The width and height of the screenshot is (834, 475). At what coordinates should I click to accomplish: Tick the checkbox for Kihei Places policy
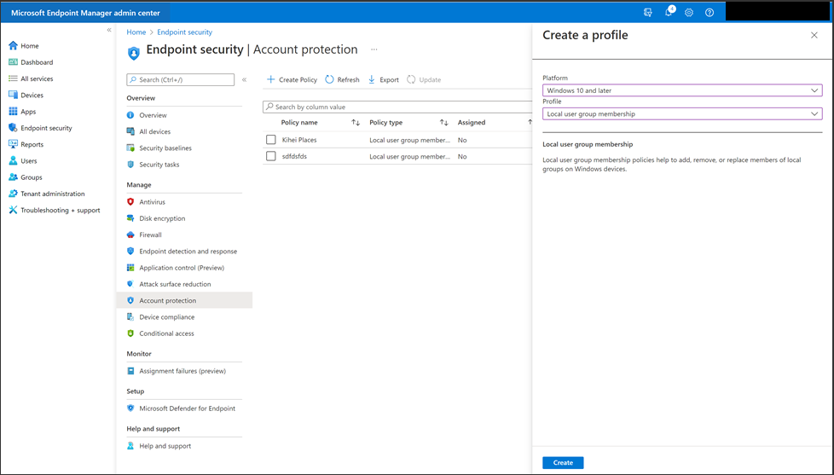click(x=270, y=140)
